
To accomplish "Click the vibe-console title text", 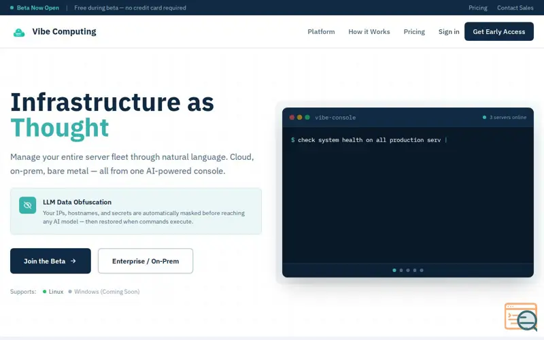I will [x=335, y=117].
